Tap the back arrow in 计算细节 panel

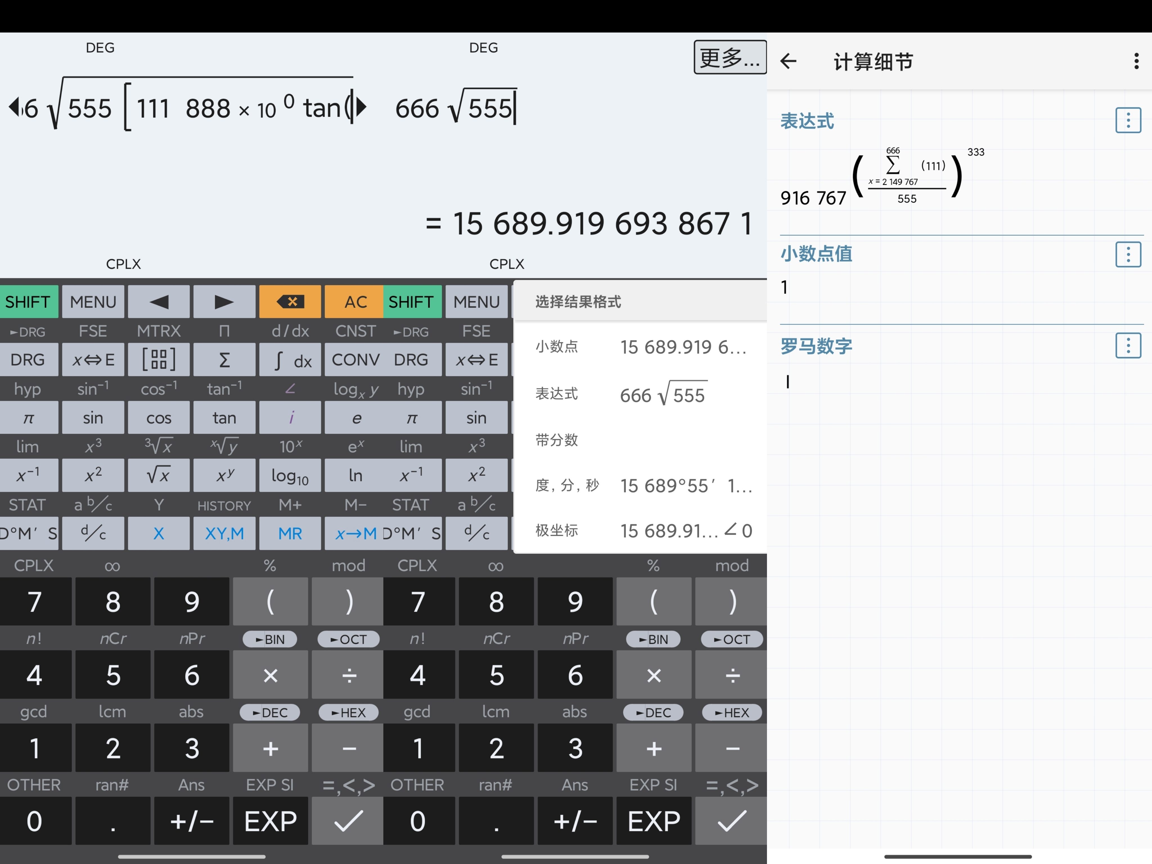(x=789, y=62)
